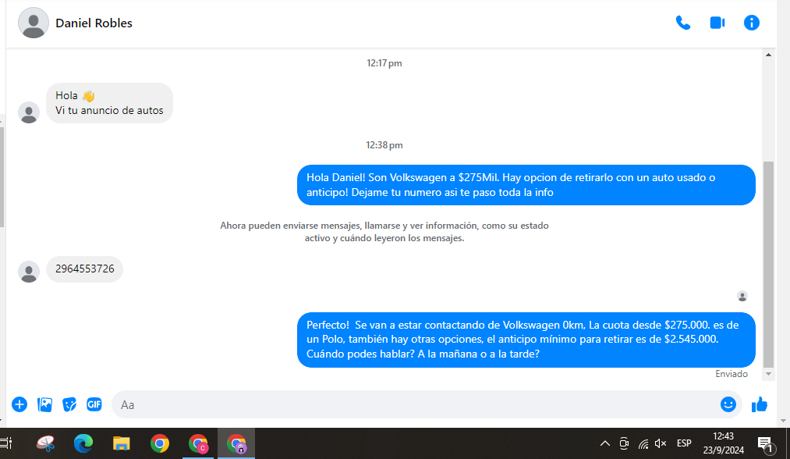Switch to the active Chrome profile window
This screenshot has height=459, width=790.
(236, 443)
